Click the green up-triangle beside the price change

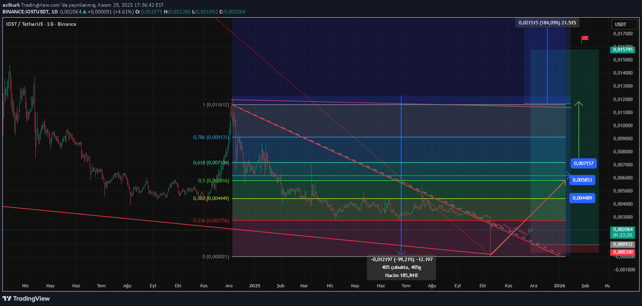coord(84,12)
